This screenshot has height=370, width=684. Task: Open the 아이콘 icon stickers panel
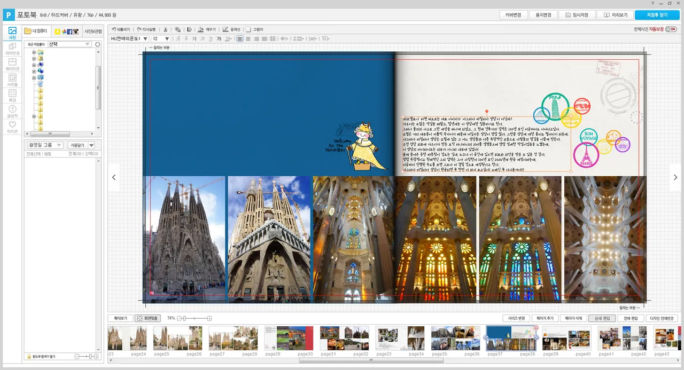pyautogui.click(x=12, y=127)
